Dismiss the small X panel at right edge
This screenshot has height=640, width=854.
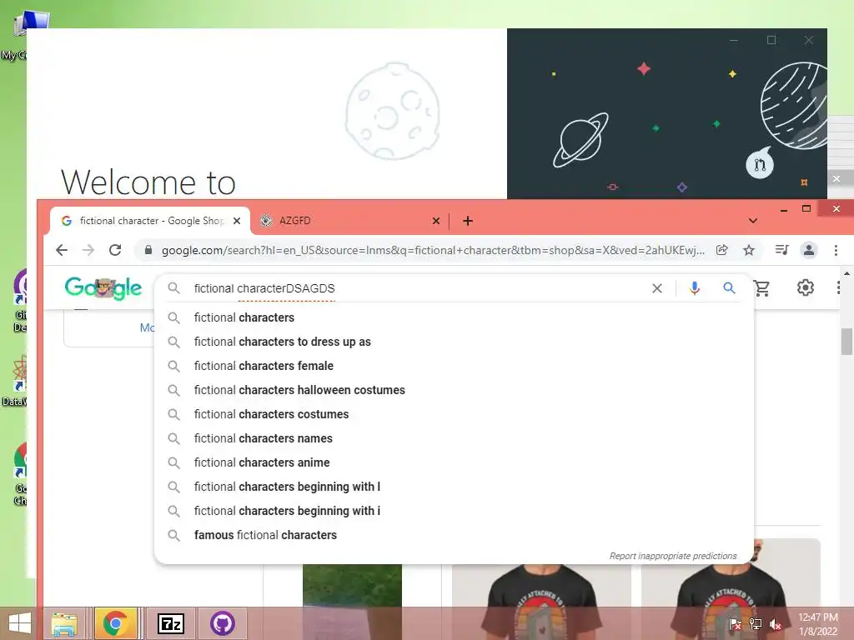(836, 178)
